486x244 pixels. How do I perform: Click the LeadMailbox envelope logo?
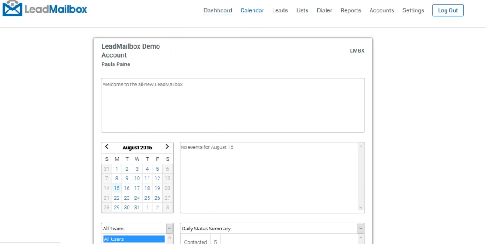pyautogui.click(x=12, y=9)
